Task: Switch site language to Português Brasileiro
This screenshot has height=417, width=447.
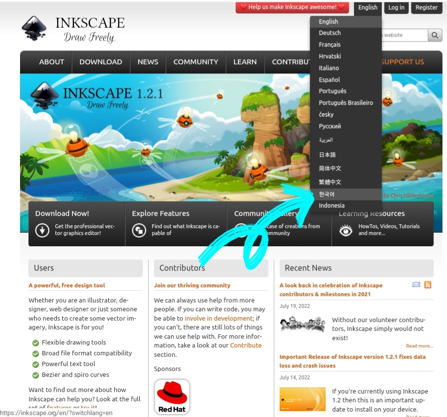Action: (x=346, y=103)
